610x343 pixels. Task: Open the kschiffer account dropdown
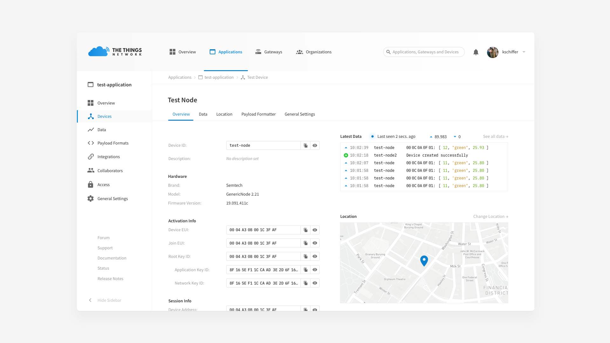[x=513, y=52]
